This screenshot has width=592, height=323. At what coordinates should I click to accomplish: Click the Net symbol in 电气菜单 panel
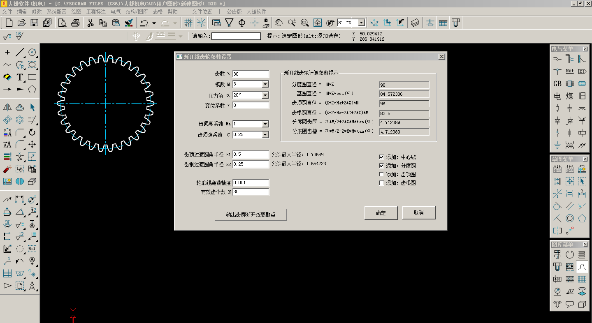point(569,71)
